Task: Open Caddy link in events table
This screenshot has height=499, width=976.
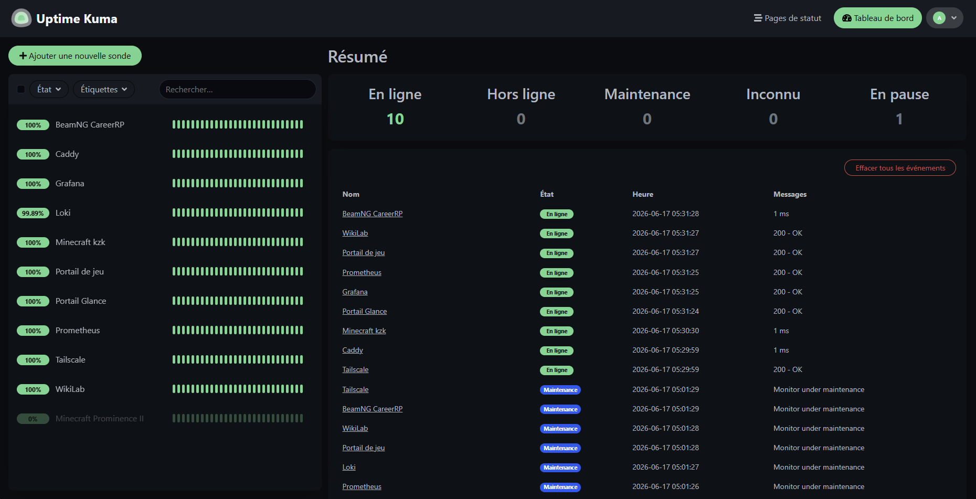Action: pyautogui.click(x=353, y=350)
